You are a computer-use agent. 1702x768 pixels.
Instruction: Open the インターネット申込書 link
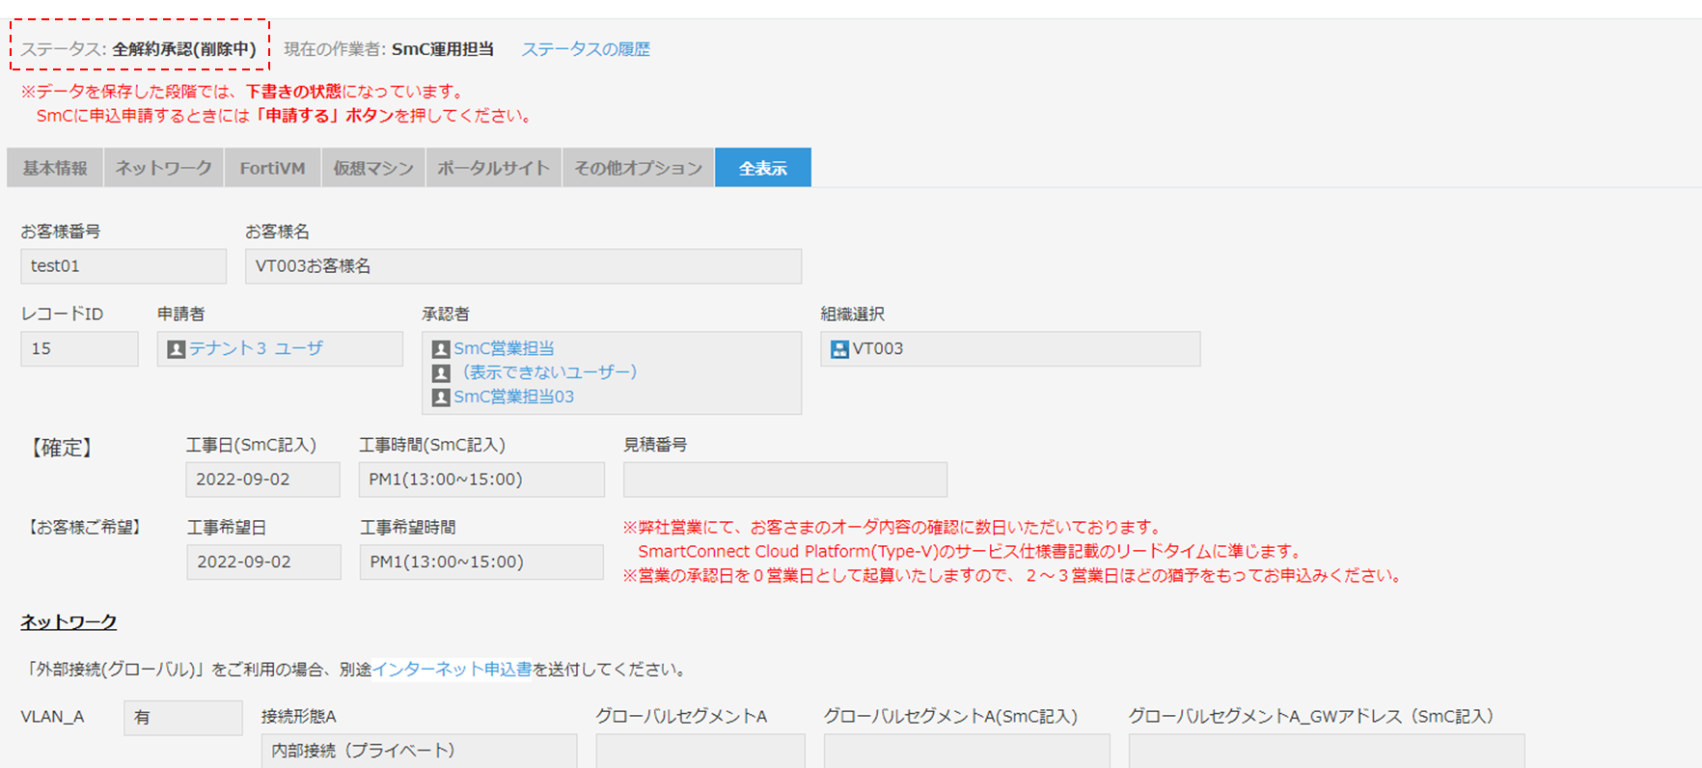(452, 670)
